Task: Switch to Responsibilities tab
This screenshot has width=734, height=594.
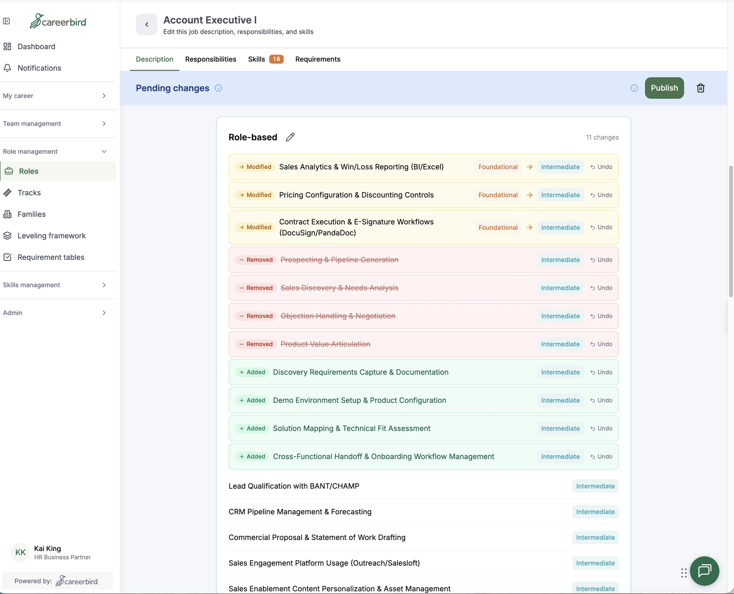Action: point(211,59)
